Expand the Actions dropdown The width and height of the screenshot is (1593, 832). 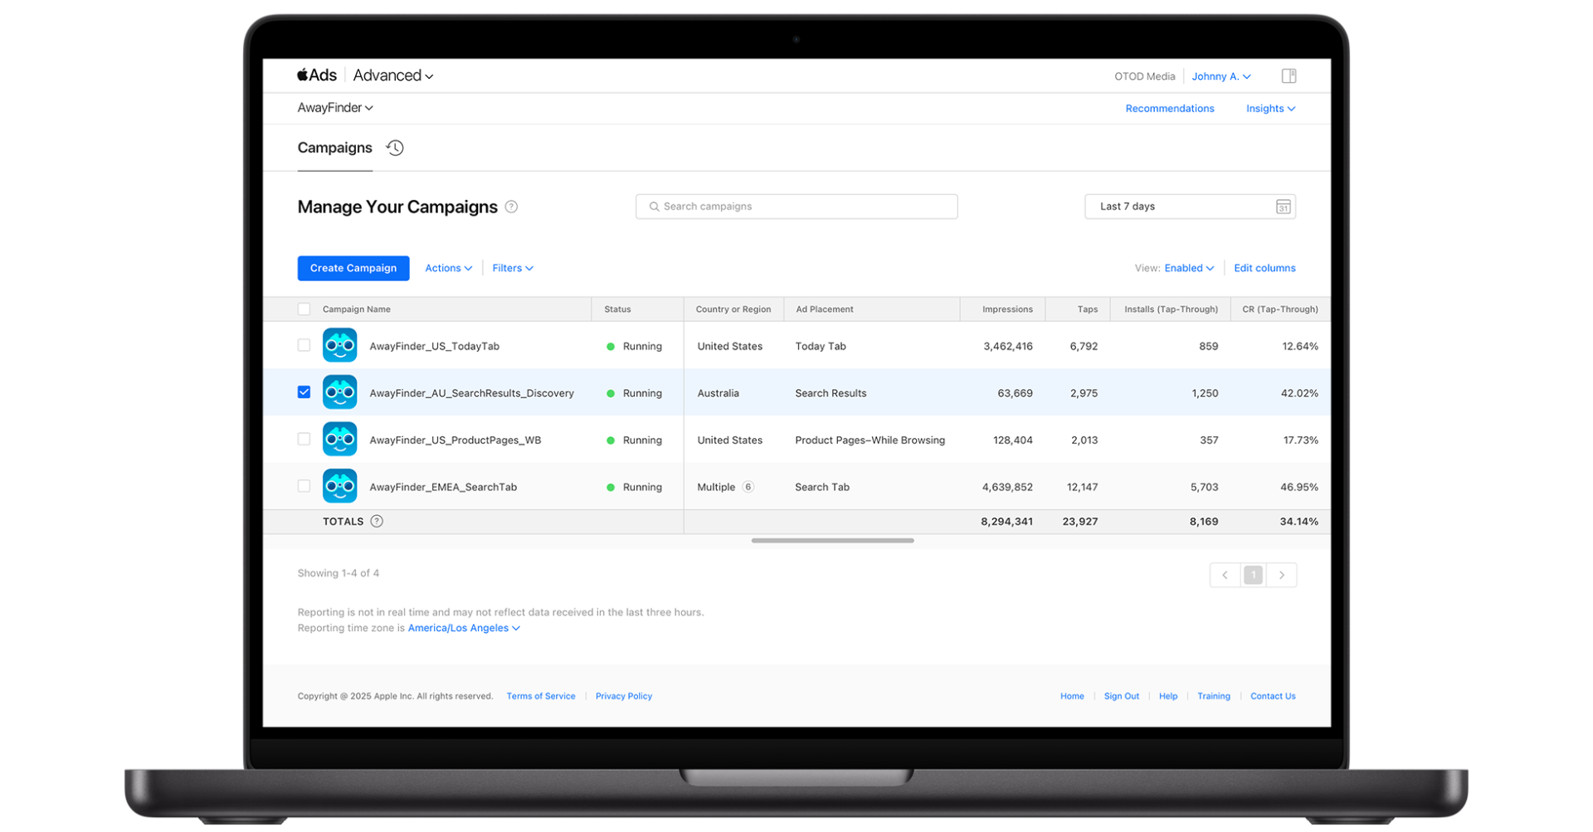pos(448,267)
